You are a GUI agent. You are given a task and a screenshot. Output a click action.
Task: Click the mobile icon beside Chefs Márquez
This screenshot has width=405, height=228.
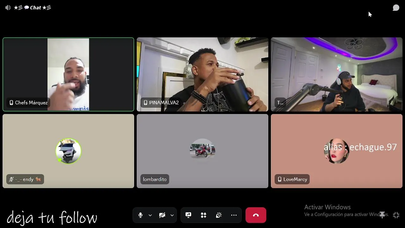(11, 103)
